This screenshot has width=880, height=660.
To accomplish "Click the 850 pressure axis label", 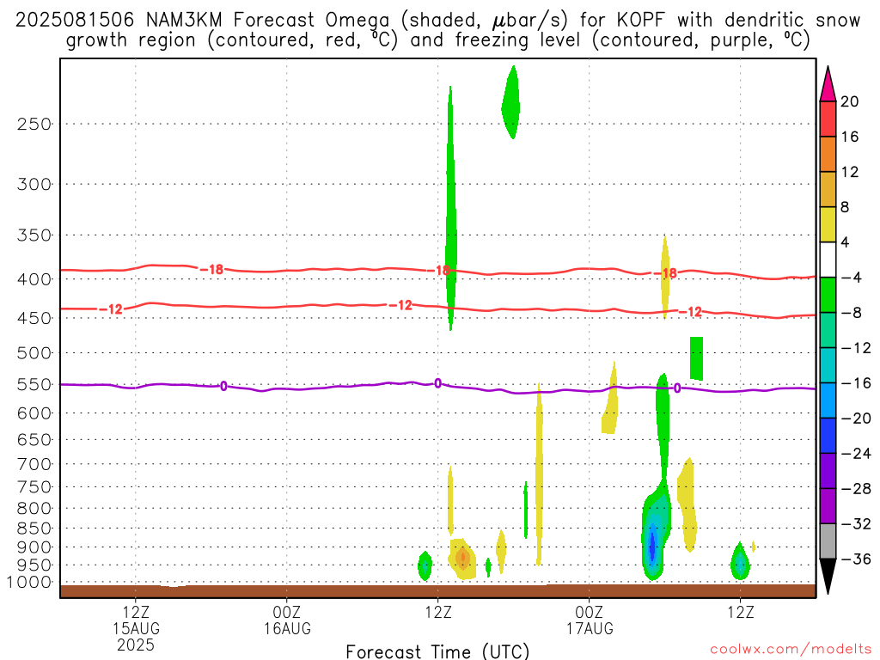I will tap(34, 529).
